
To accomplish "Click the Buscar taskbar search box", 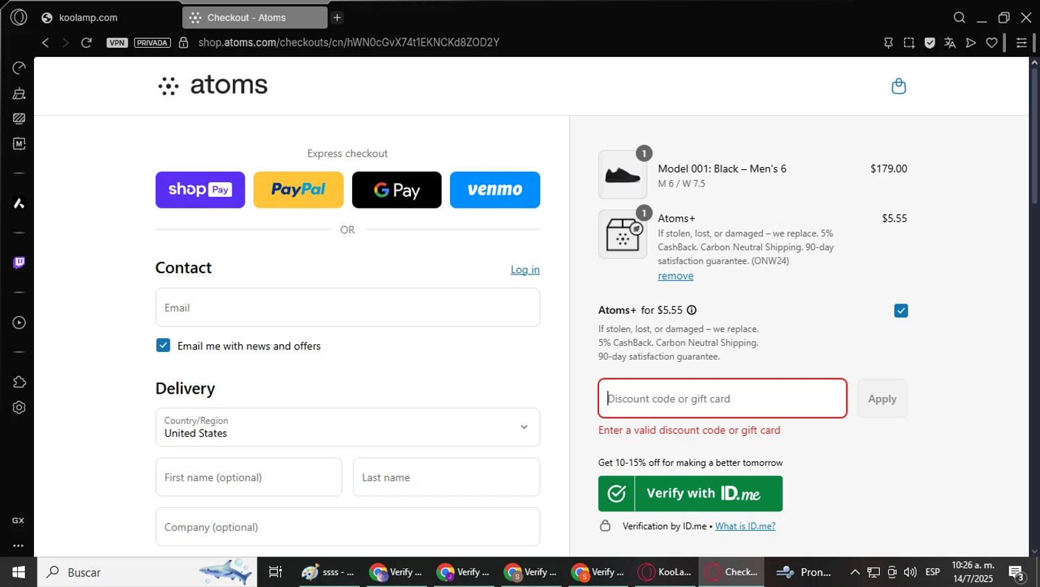I will point(147,572).
